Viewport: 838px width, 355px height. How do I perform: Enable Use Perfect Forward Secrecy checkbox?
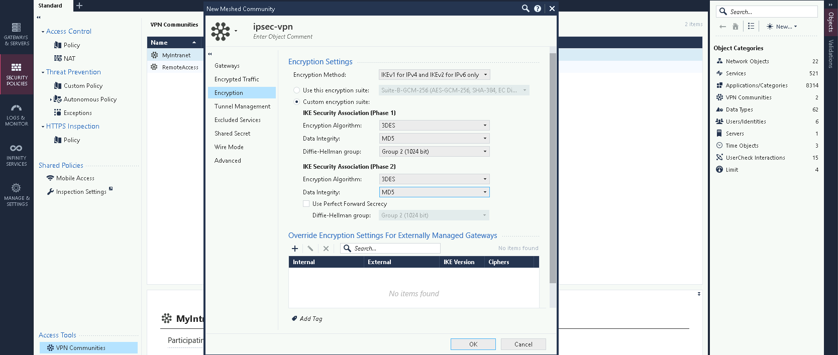point(306,204)
